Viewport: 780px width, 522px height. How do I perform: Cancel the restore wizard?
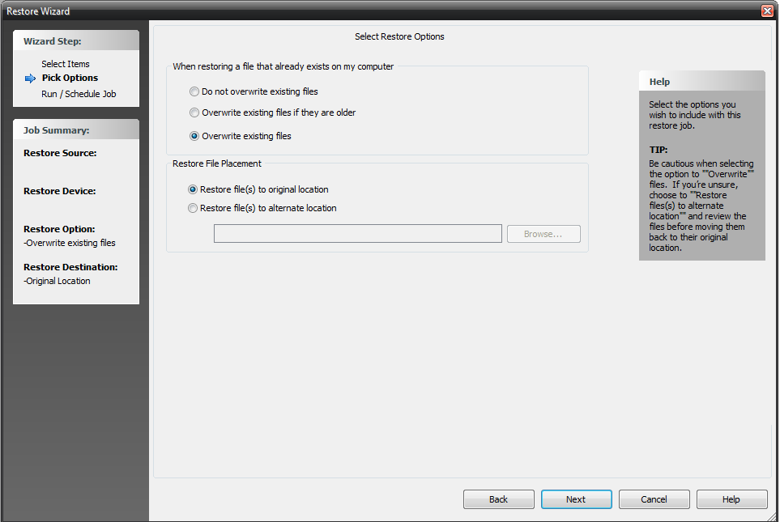pyautogui.click(x=654, y=499)
